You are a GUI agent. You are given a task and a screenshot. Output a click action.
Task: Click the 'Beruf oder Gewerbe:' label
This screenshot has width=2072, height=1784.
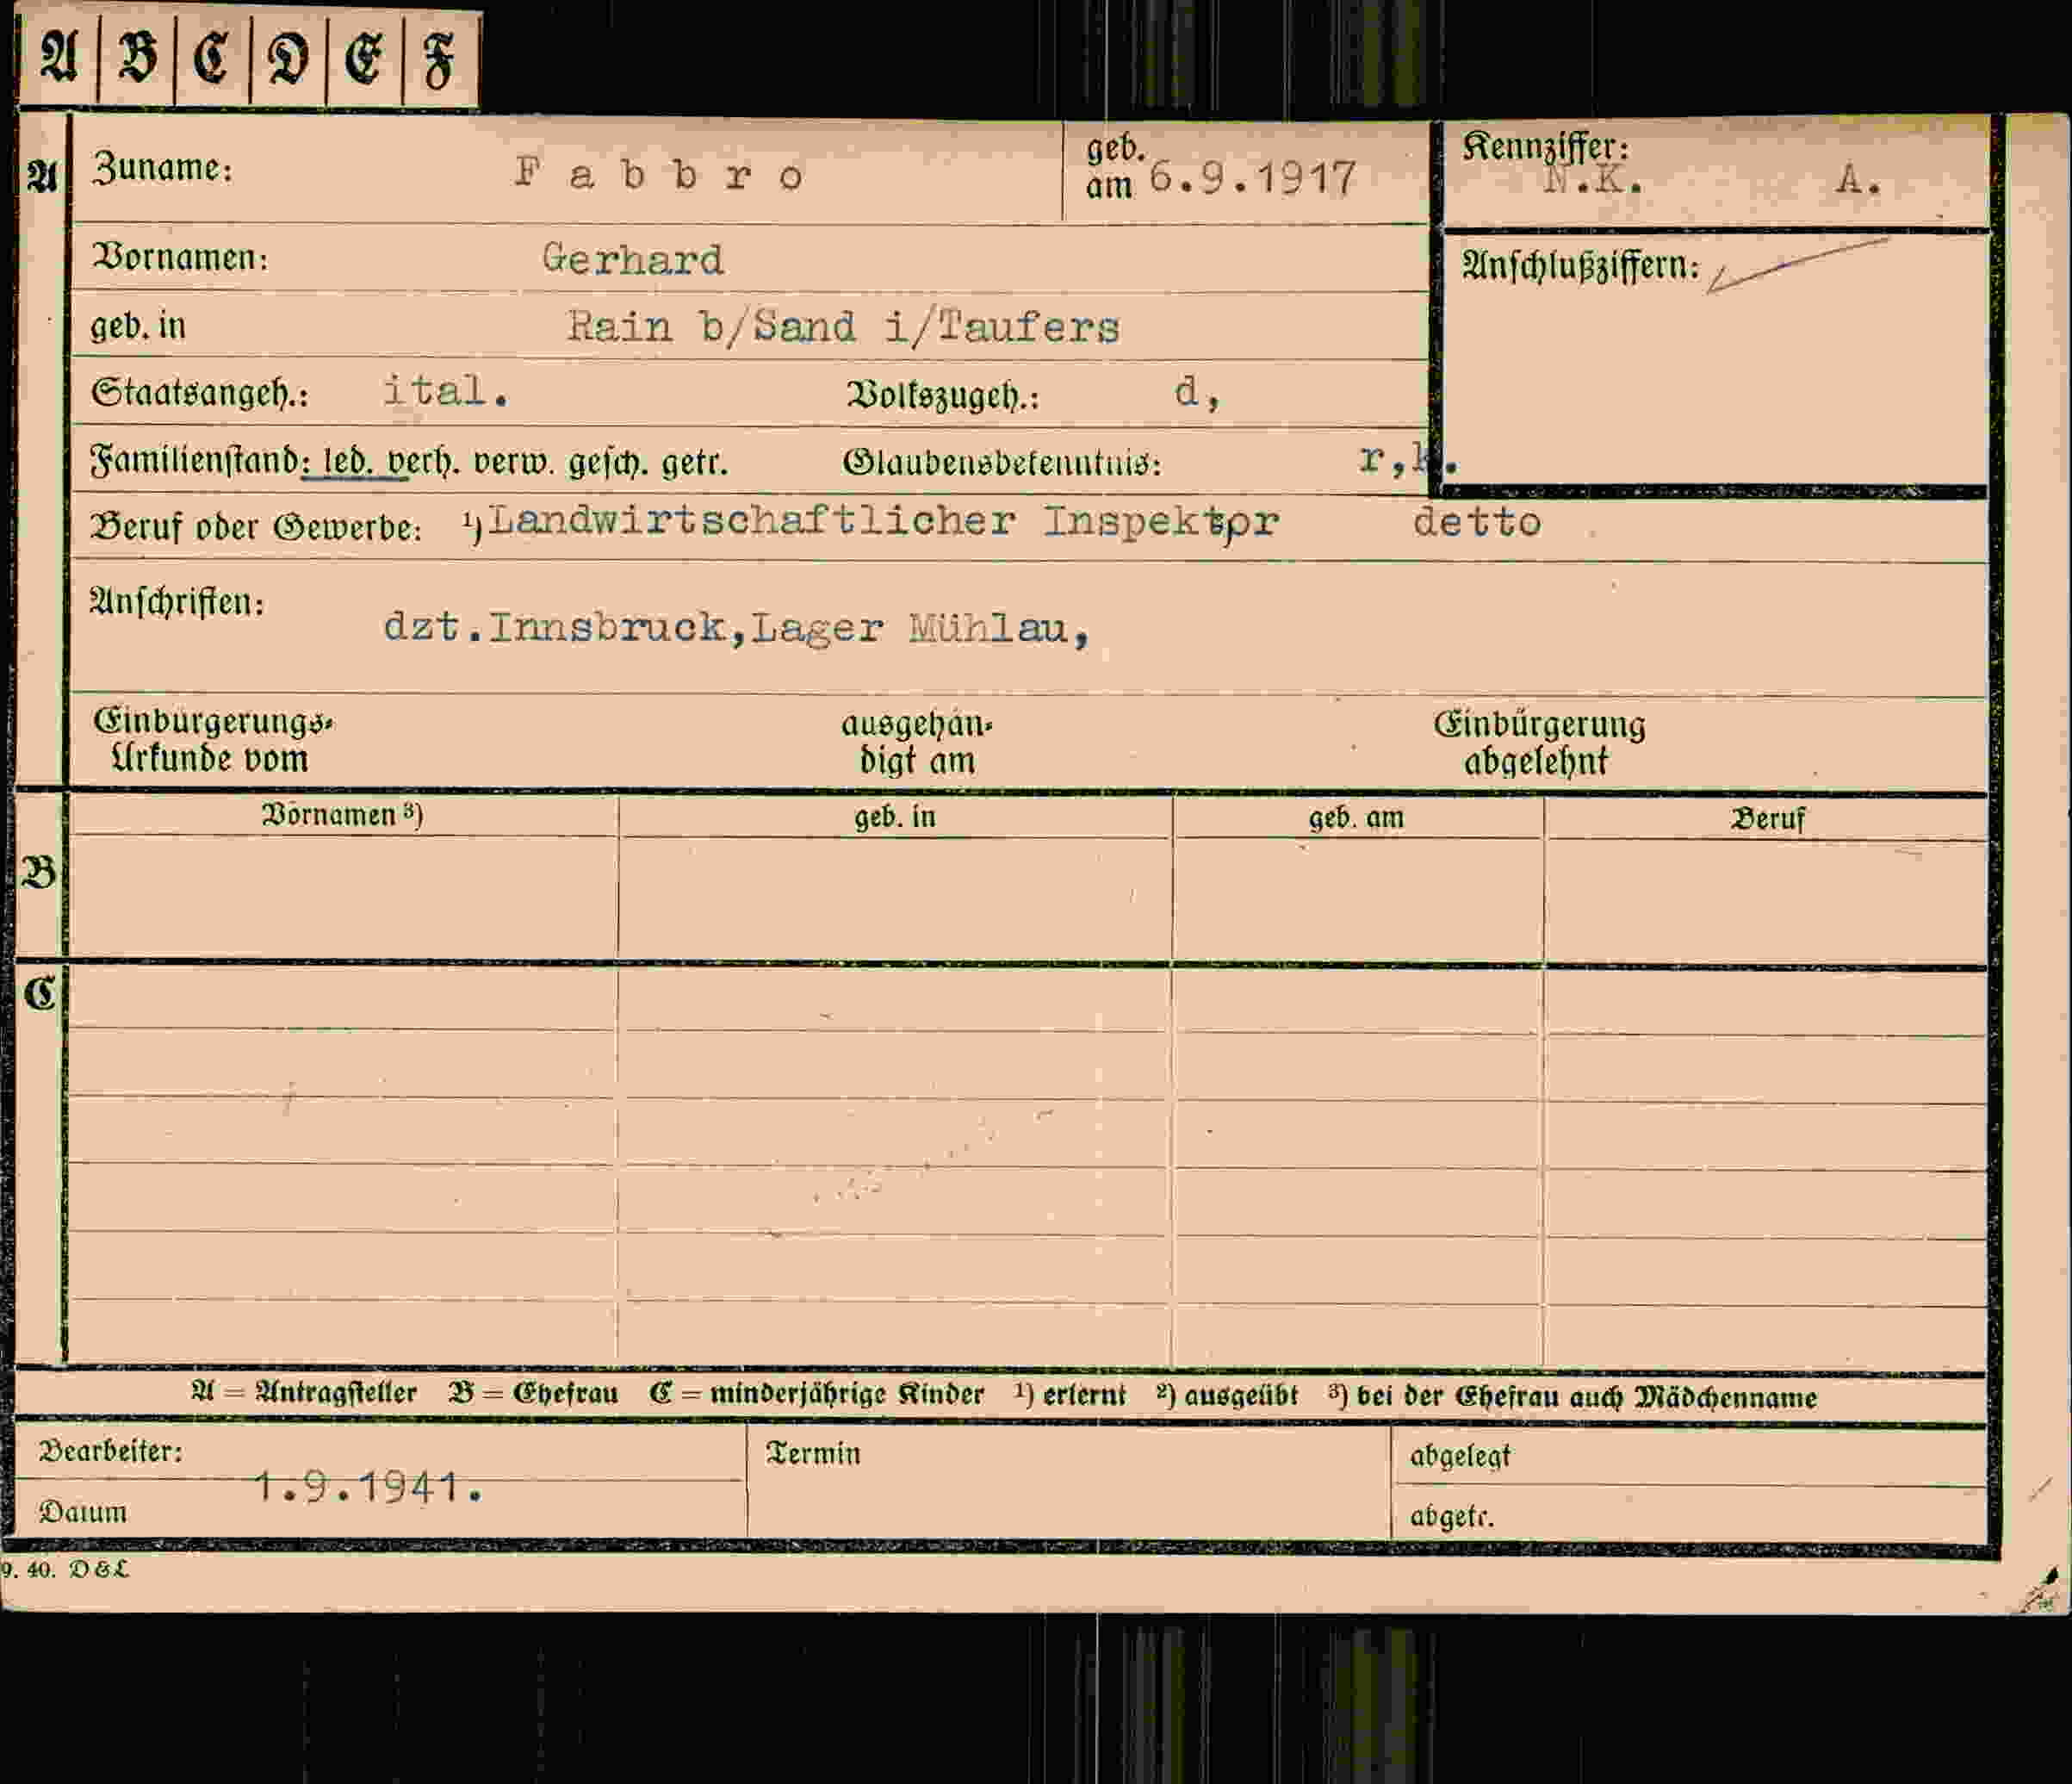(x=256, y=527)
